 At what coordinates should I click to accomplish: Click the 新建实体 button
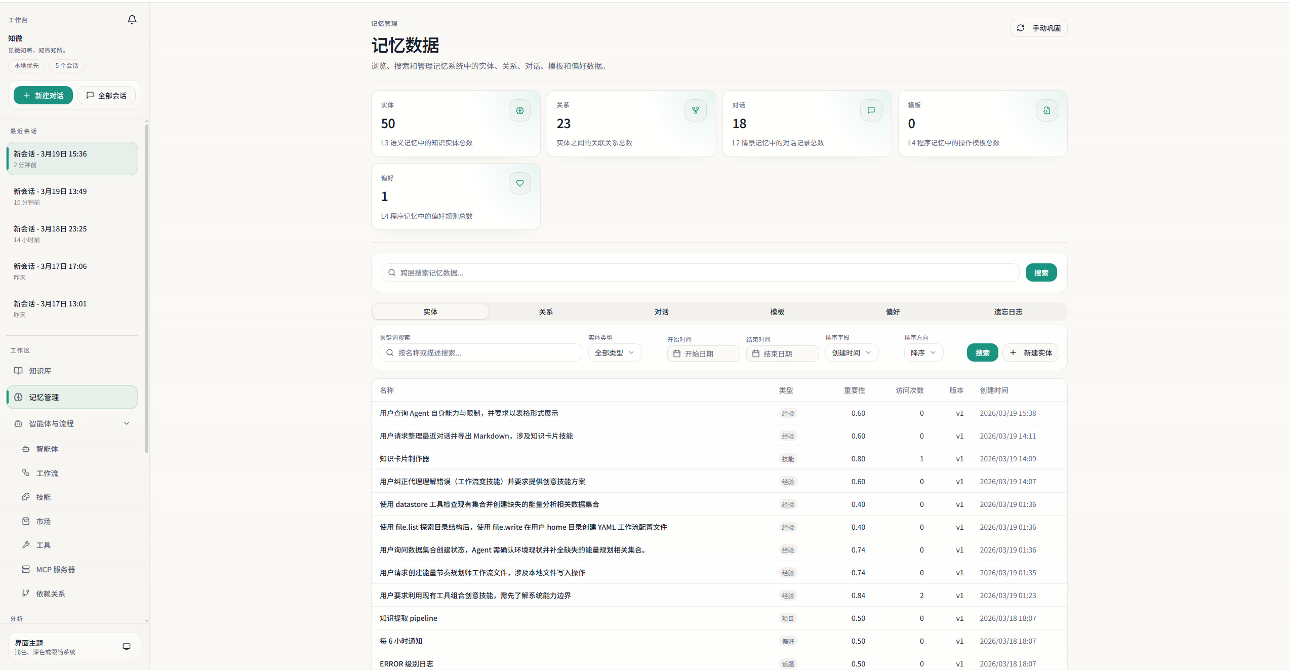1030,352
